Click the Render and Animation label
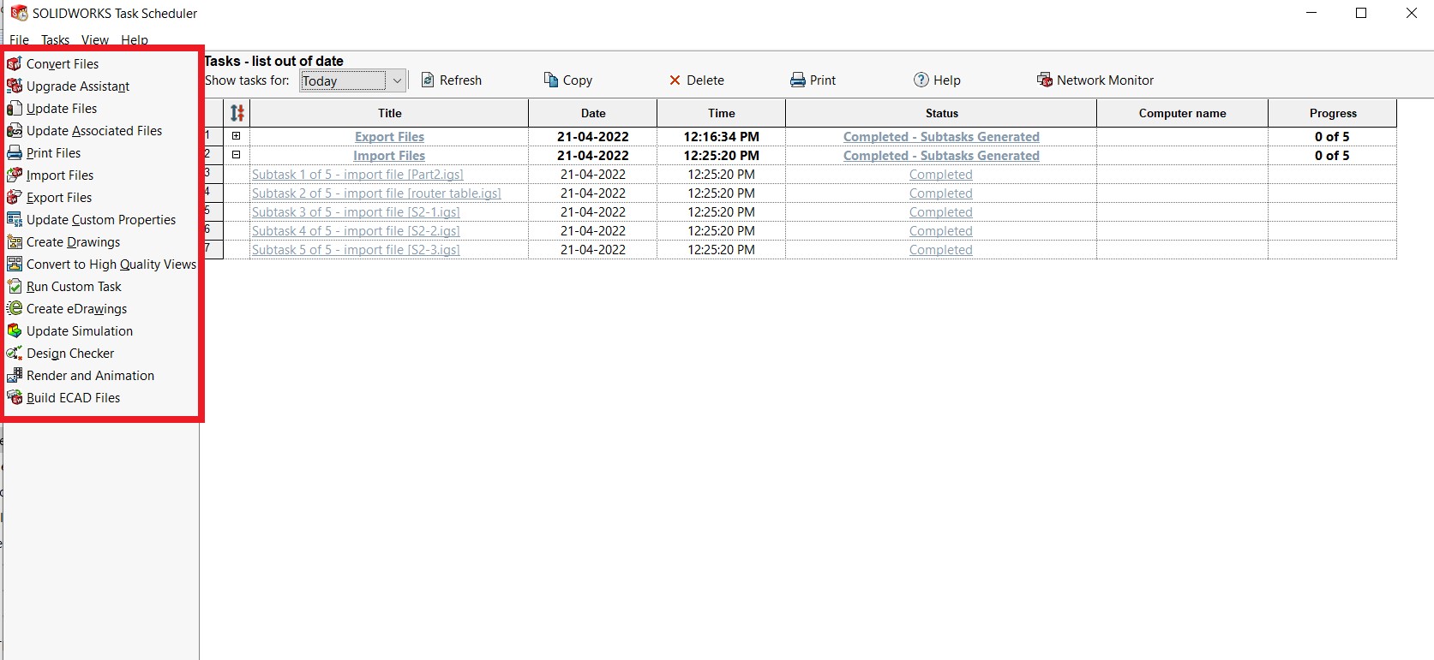Viewport: 1434px width, 660px height. coord(91,376)
